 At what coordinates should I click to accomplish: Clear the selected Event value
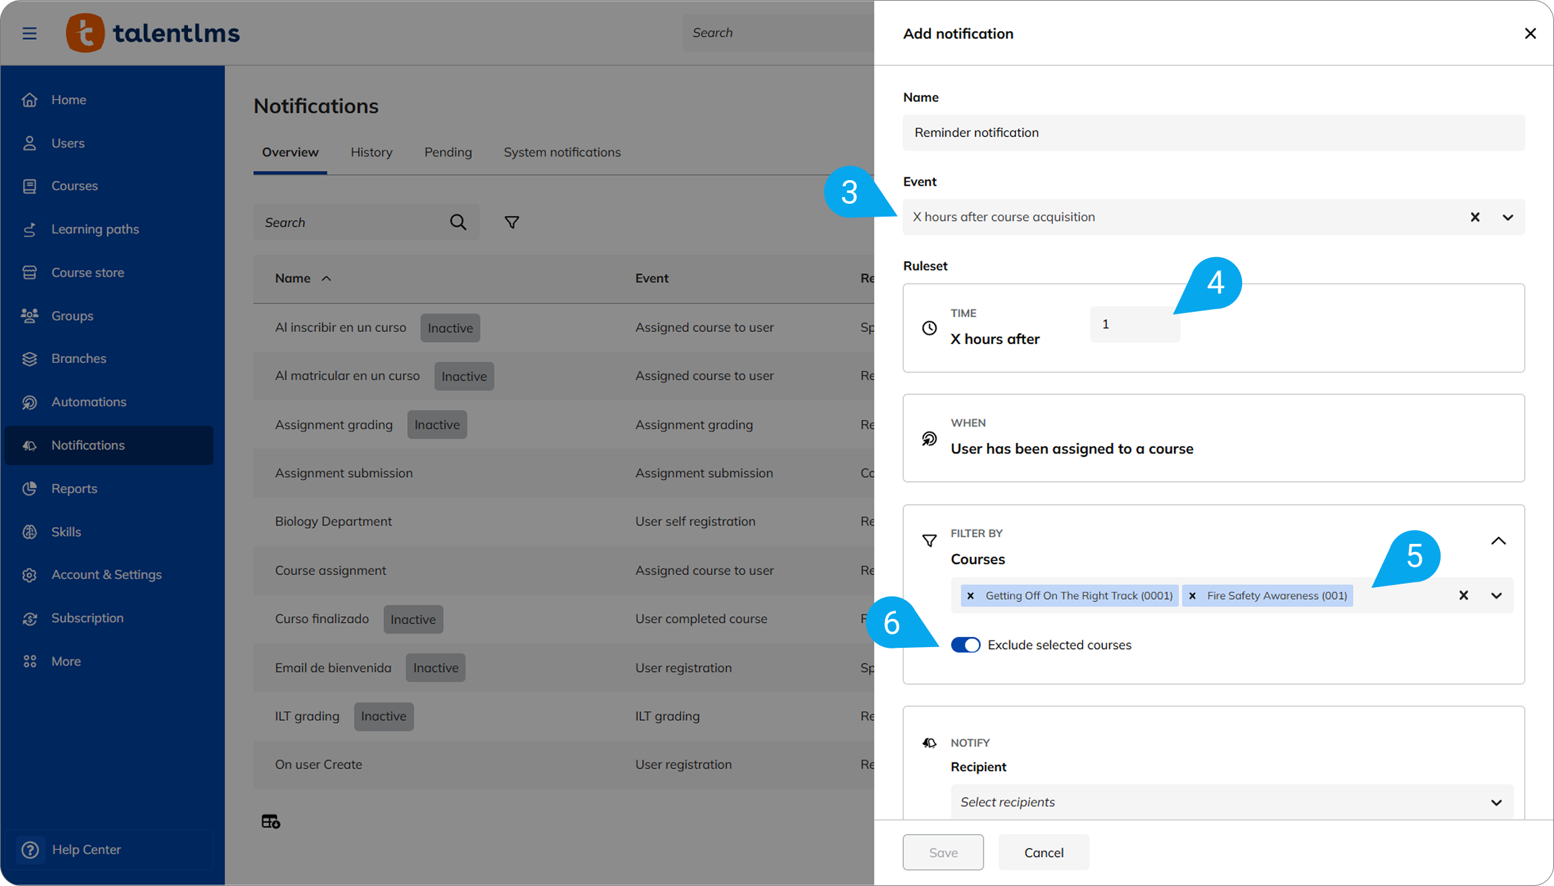(x=1475, y=217)
